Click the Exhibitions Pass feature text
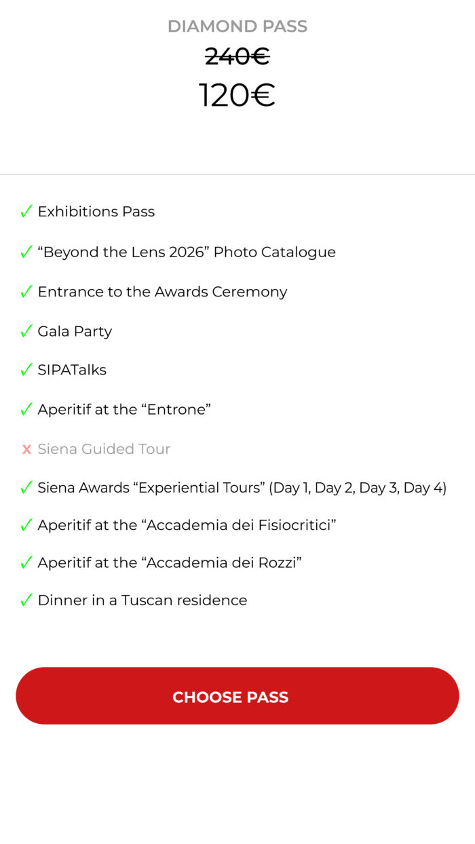Screen dimensions: 475x844 (x=96, y=212)
